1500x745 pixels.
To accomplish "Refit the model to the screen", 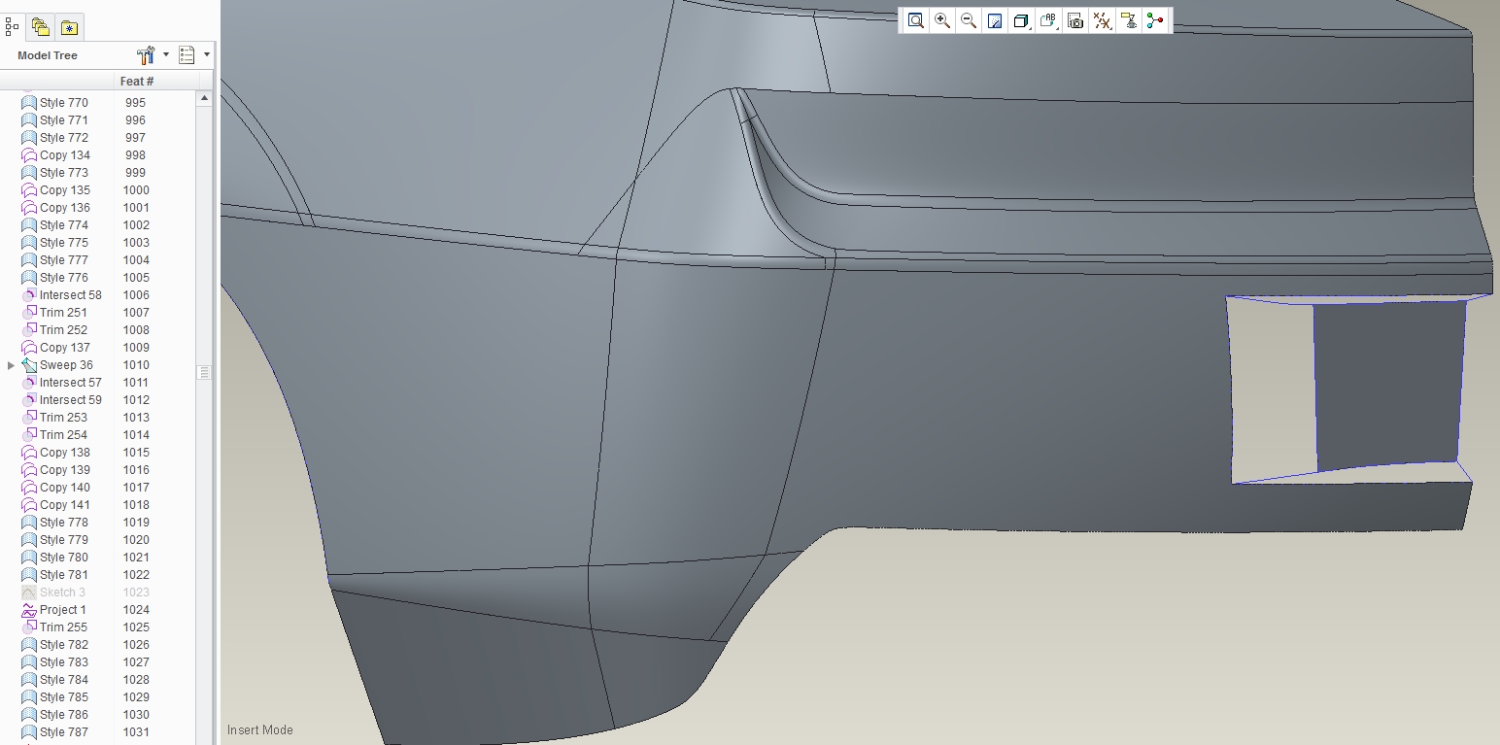I will click(915, 20).
